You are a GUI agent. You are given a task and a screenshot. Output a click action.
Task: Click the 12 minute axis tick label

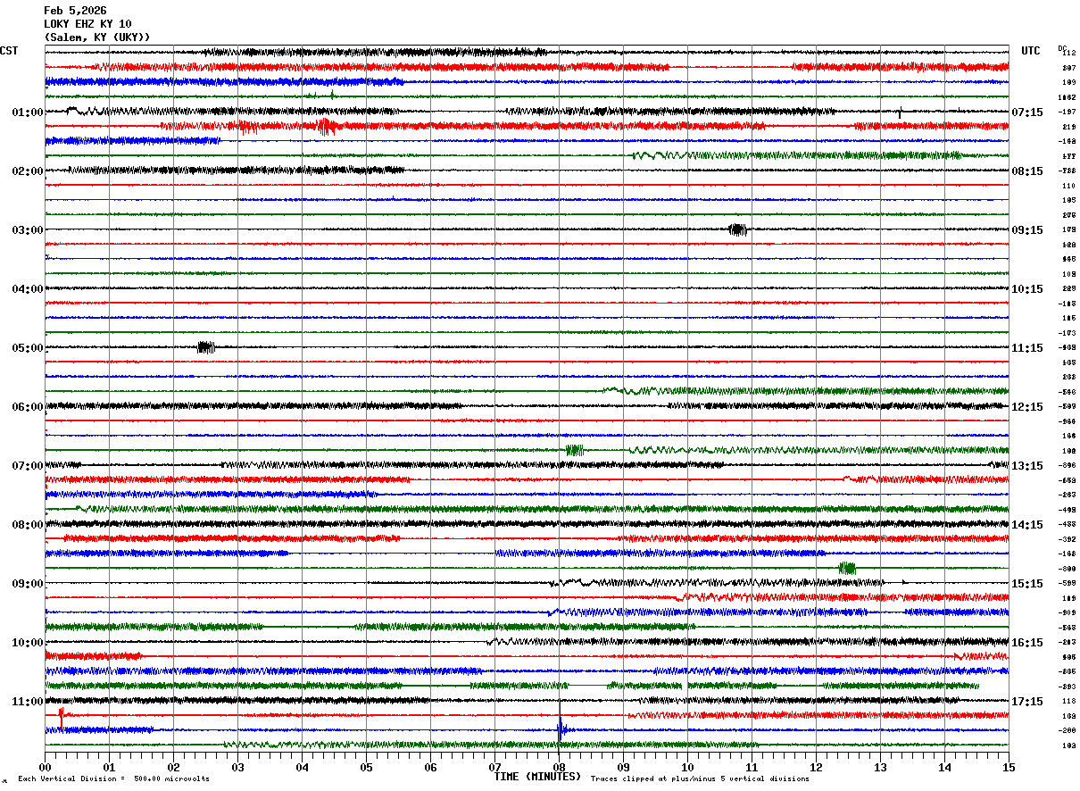point(816,767)
